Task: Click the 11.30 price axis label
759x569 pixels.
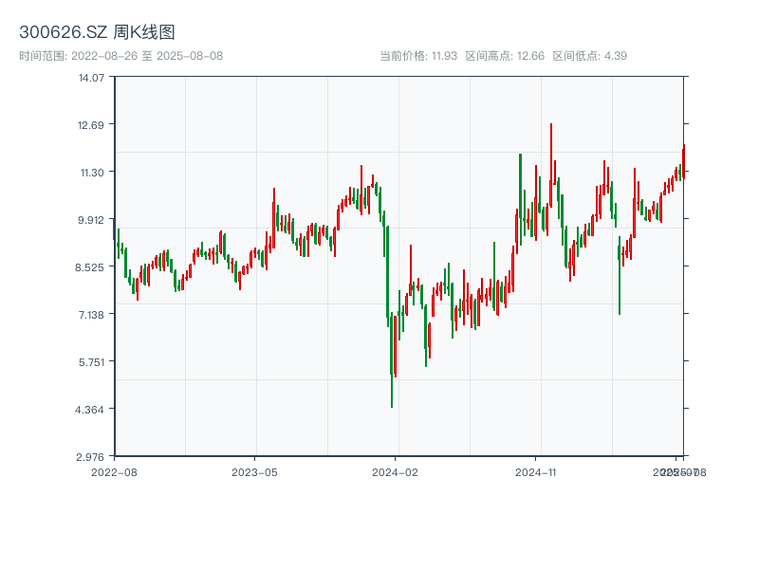Action: click(x=91, y=172)
